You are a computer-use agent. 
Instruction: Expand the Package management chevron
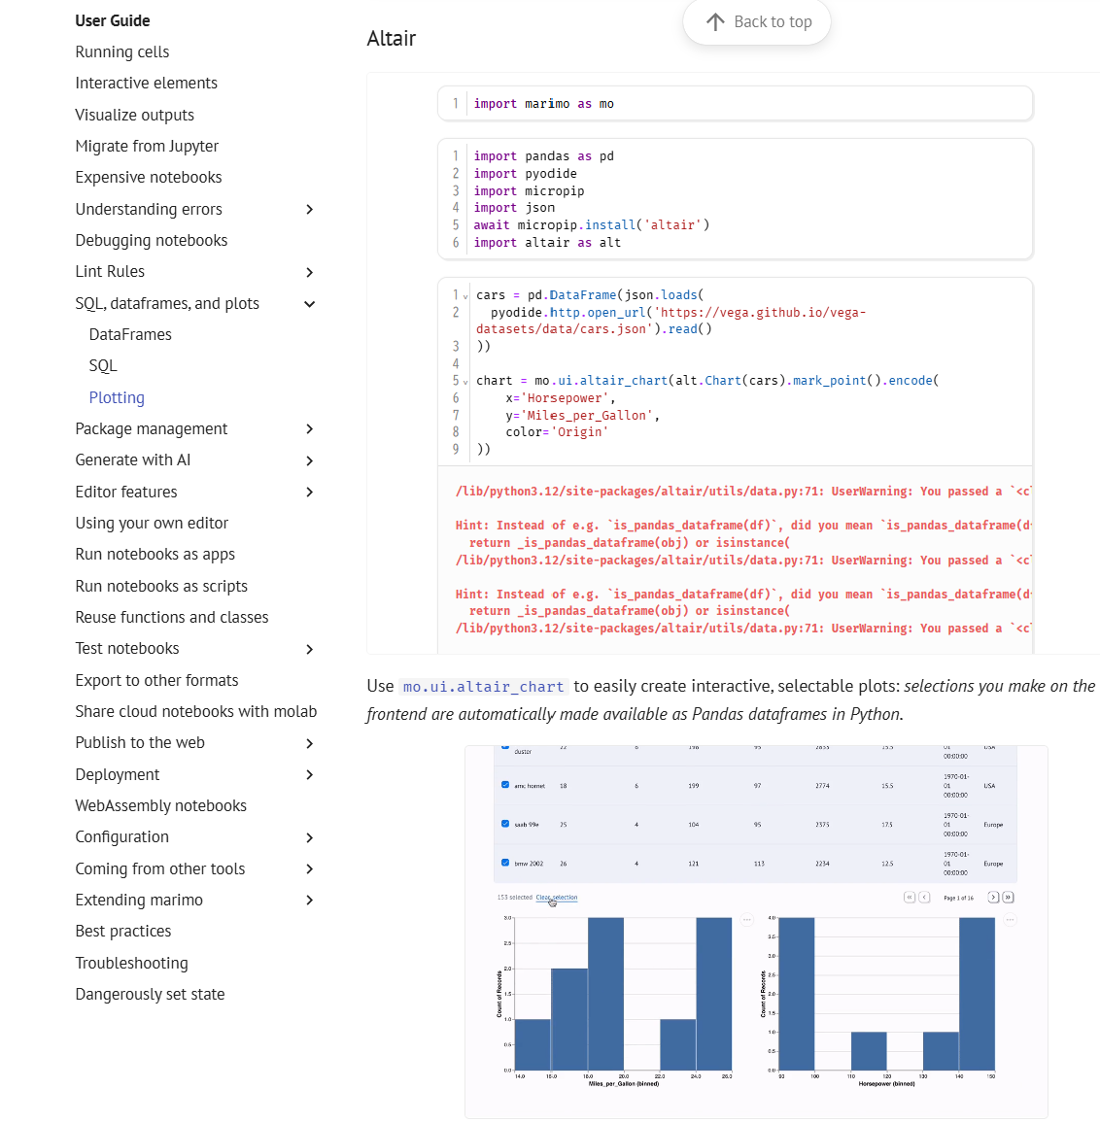pos(310,429)
